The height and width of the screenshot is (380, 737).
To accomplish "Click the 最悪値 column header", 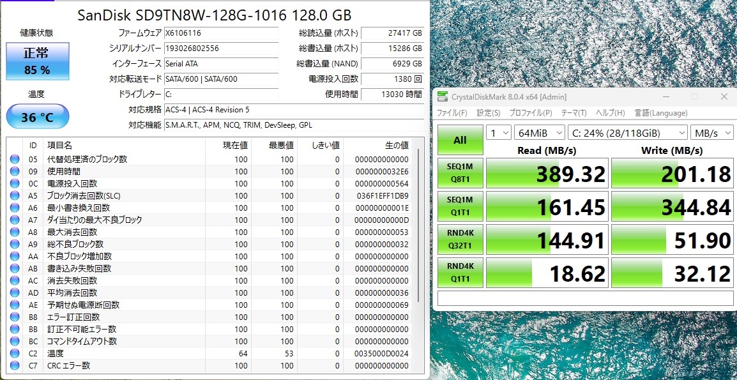I will click(275, 146).
